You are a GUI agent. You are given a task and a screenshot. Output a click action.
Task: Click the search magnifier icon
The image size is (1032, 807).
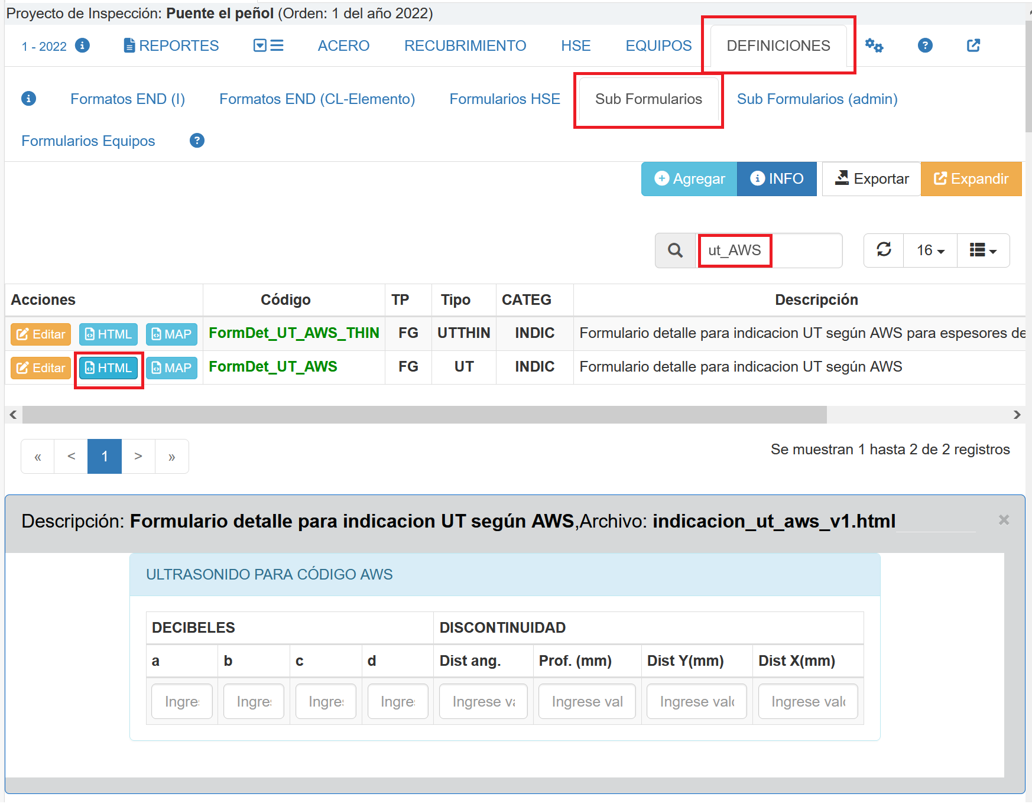coord(675,250)
